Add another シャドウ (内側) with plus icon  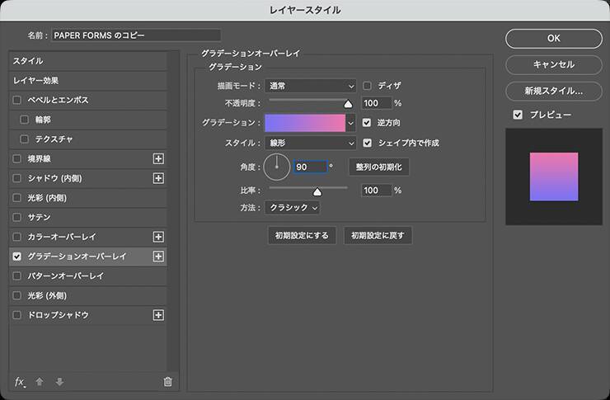point(158,178)
